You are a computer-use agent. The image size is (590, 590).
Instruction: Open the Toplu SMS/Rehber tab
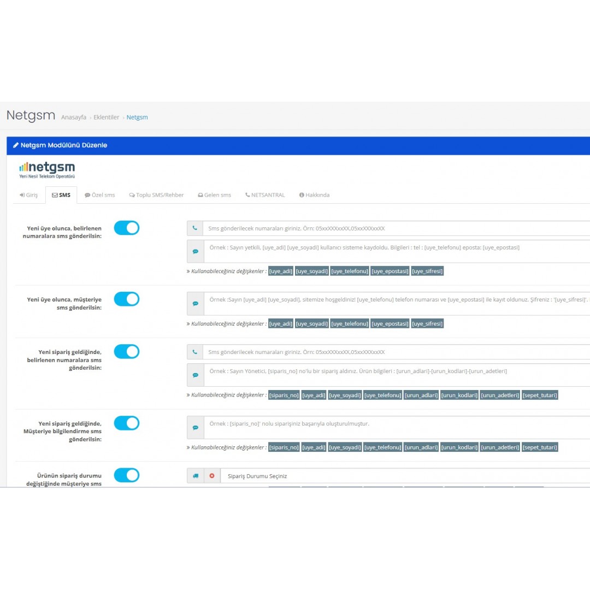coord(157,194)
